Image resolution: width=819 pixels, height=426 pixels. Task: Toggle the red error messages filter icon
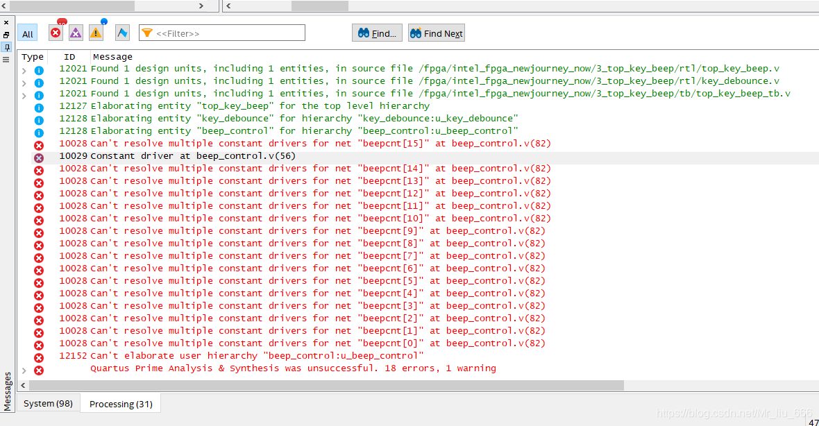coord(55,31)
